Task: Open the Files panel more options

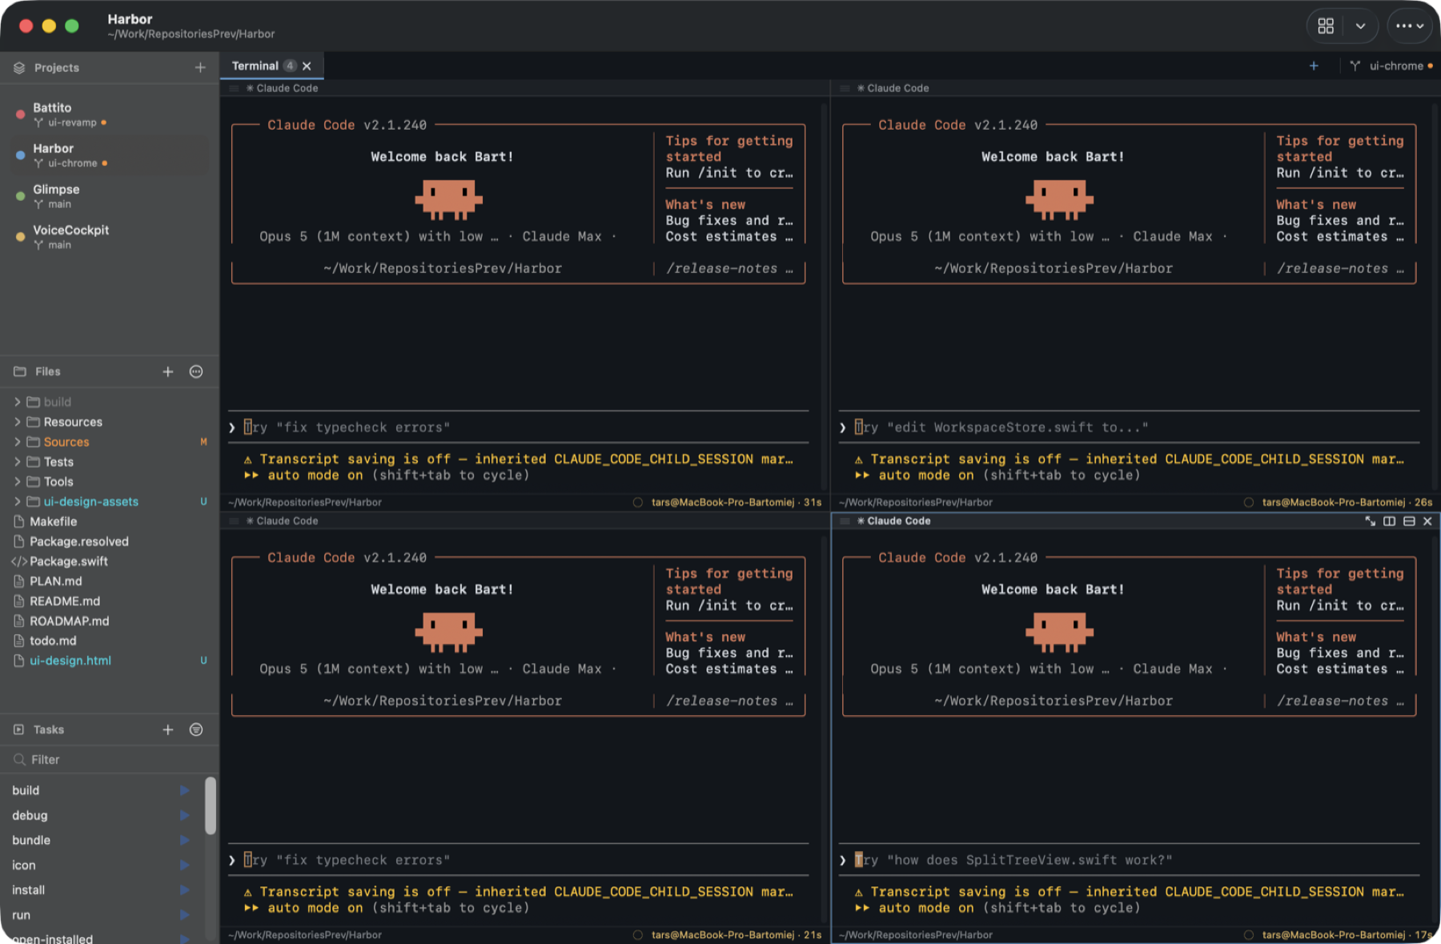Action: (x=196, y=372)
